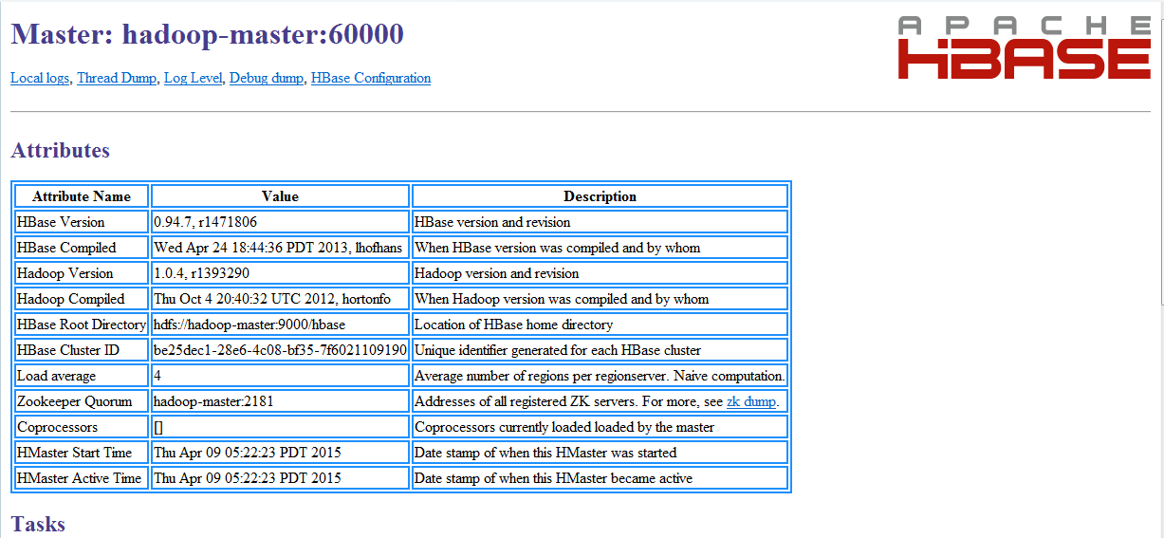The width and height of the screenshot is (1164, 538).
Task: Open the Local logs link
Action: click(40, 78)
